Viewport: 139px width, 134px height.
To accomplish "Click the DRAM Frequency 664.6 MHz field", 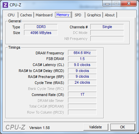I will (82, 53).
